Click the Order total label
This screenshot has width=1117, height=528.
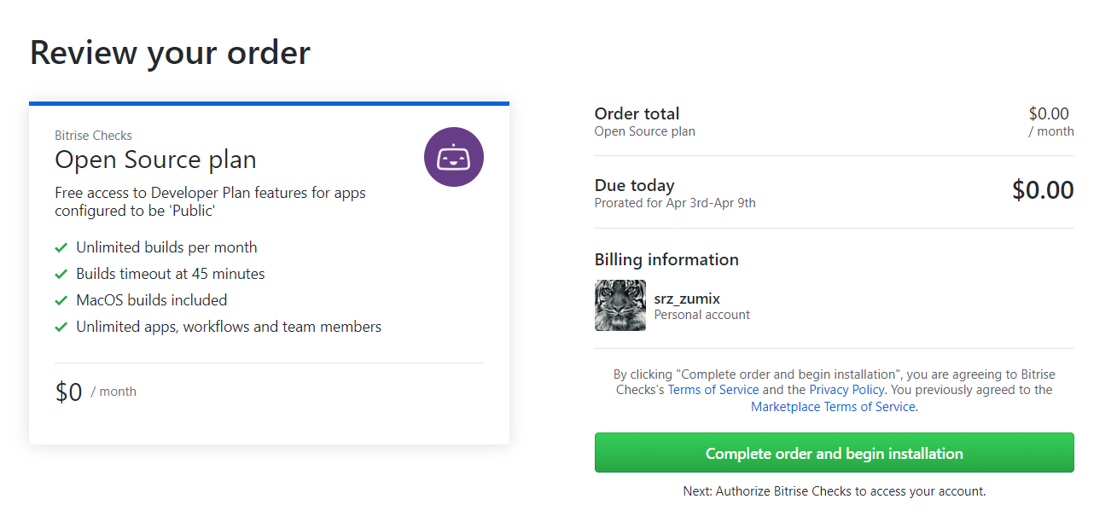pos(637,113)
